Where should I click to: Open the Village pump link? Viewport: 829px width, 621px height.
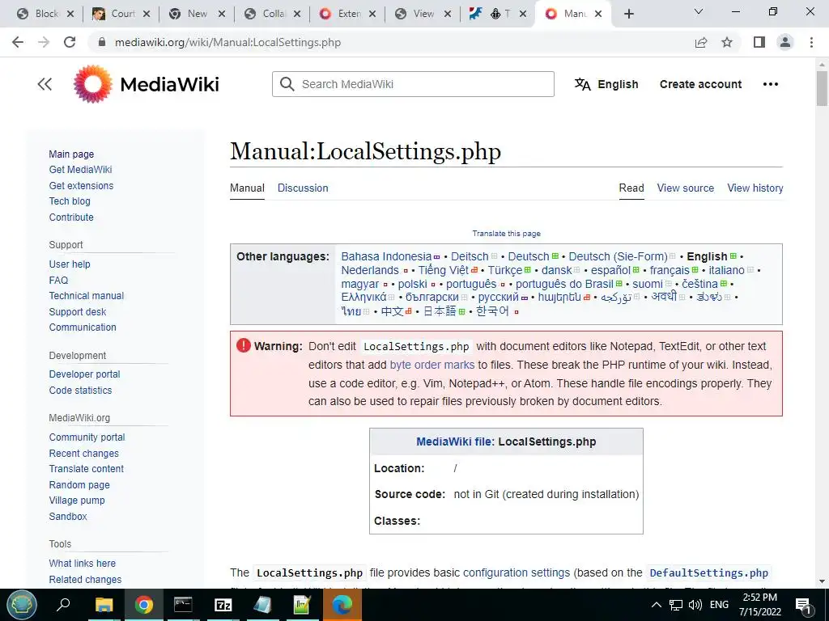click(x=77, y=500)
